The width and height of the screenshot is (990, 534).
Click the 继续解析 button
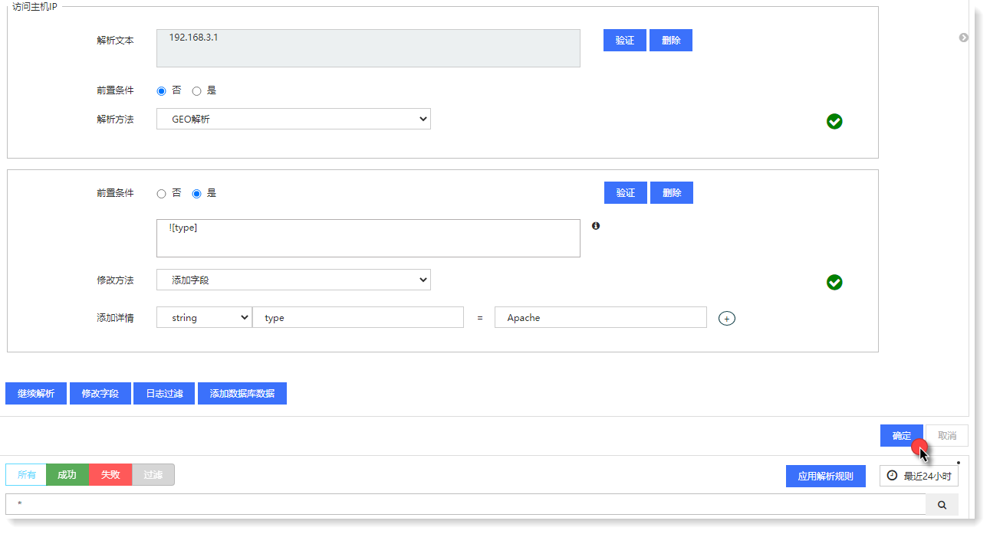point(36,394)
